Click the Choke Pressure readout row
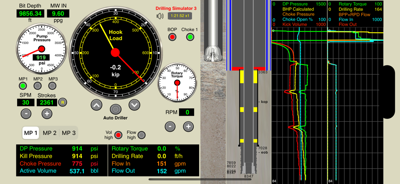Viewport: 400px width, 184px height. [x=62, y=163]
